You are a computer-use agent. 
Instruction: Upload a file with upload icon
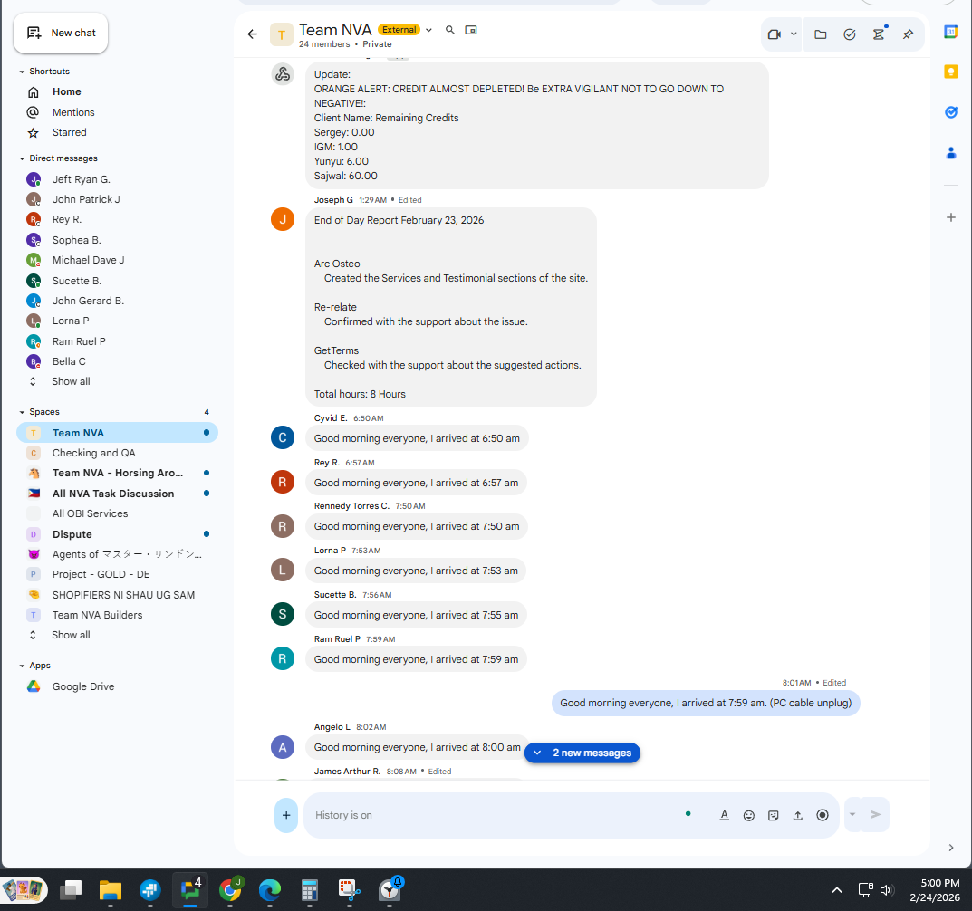point(798,816)
